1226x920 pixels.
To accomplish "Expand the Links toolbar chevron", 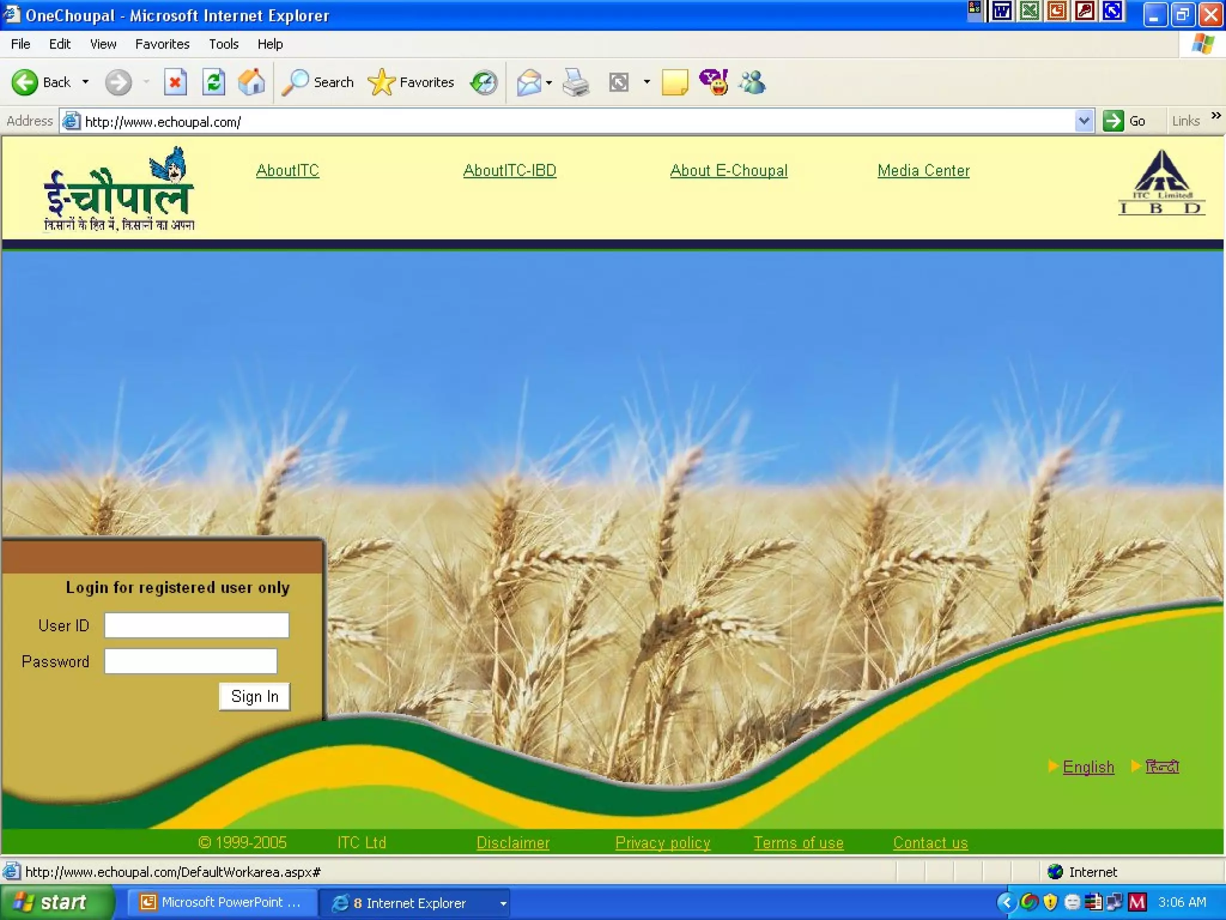I will click(x=1216, y=116).
